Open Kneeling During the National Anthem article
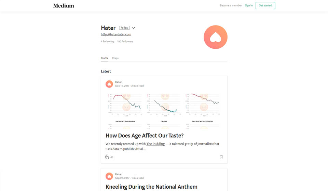The image size is (328, 191). pos(151,187)
